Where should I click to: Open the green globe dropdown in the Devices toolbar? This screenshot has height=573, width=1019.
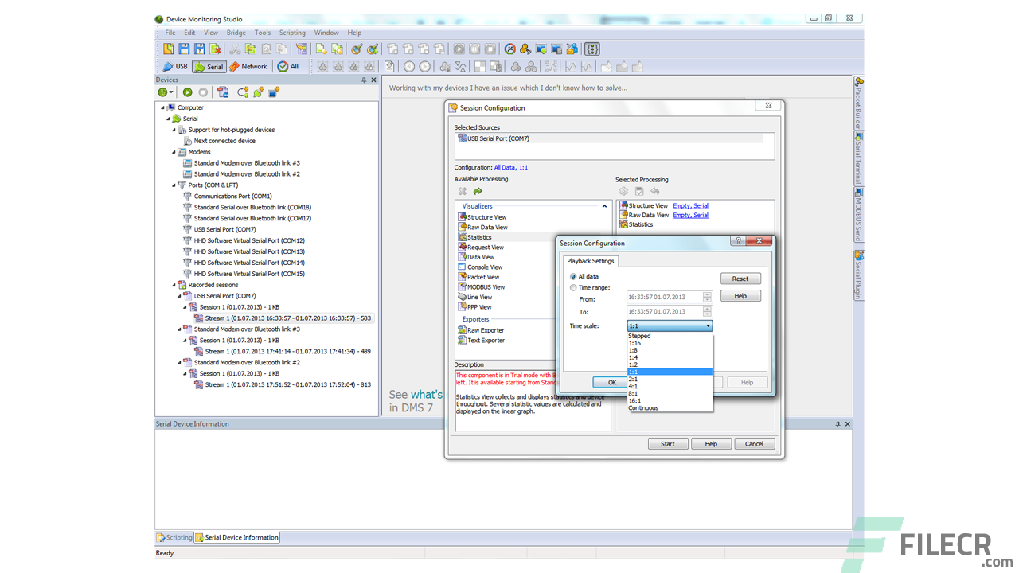click(166, 92)
